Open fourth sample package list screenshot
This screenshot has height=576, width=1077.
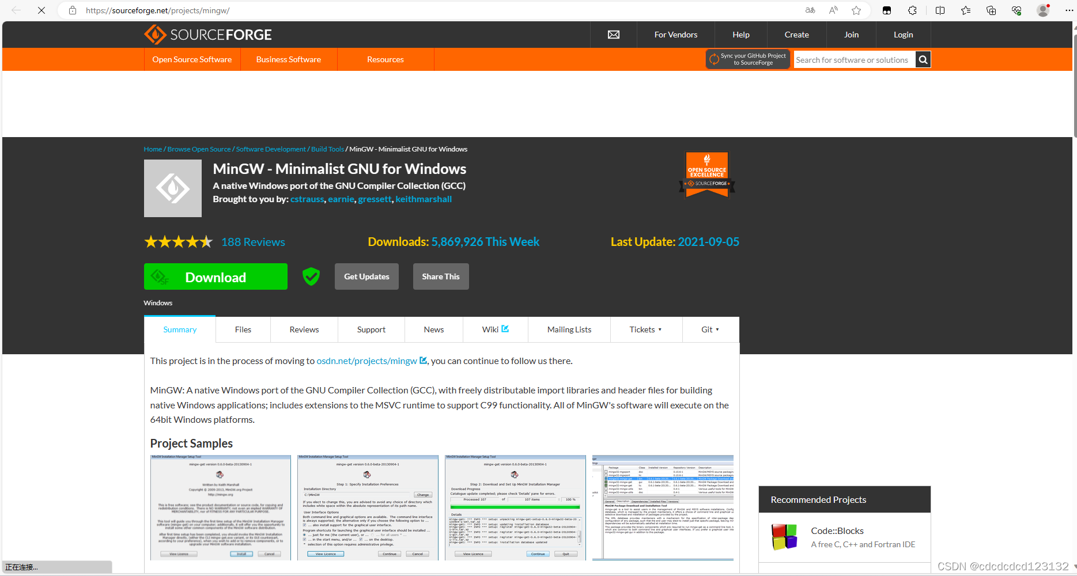[663, 507]
